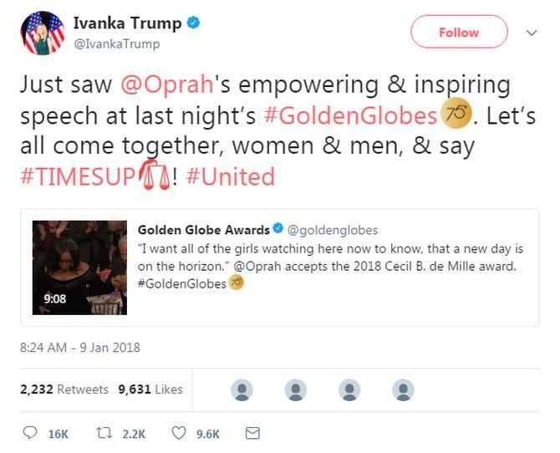Image resolution: width=560 pixels, height=453 pixels.
Task: Open the #TIMESUP hashtag
Action: click(78, 176)
